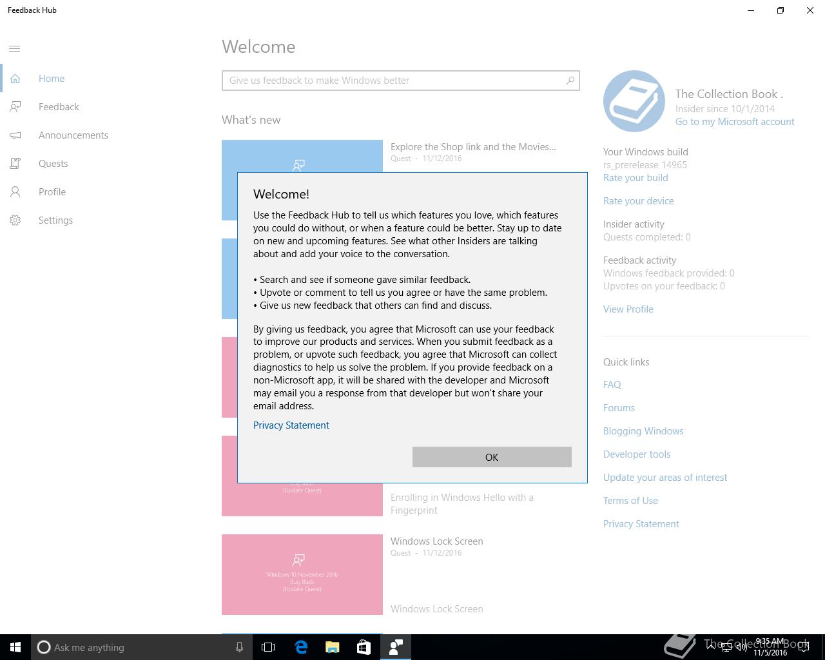Open the FAQ quick link

[x=612, y=385]
